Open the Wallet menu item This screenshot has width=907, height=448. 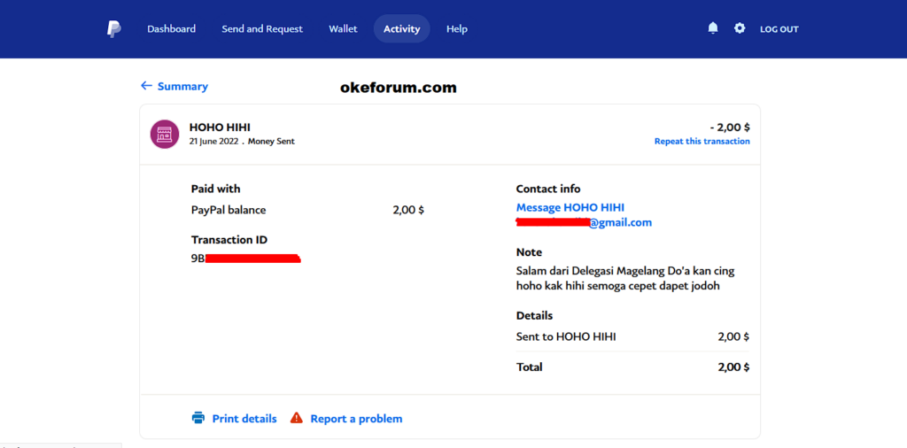[x=343, y=29]
